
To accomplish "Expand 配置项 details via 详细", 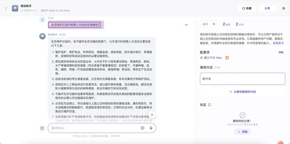I will pos(281,52).
